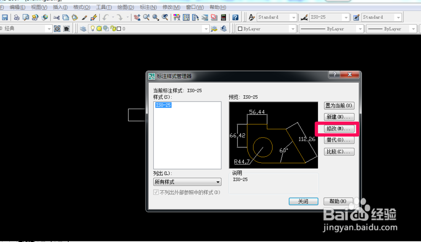
Task: Open the 工具(T) menu
Action: (x=104, y=7)
